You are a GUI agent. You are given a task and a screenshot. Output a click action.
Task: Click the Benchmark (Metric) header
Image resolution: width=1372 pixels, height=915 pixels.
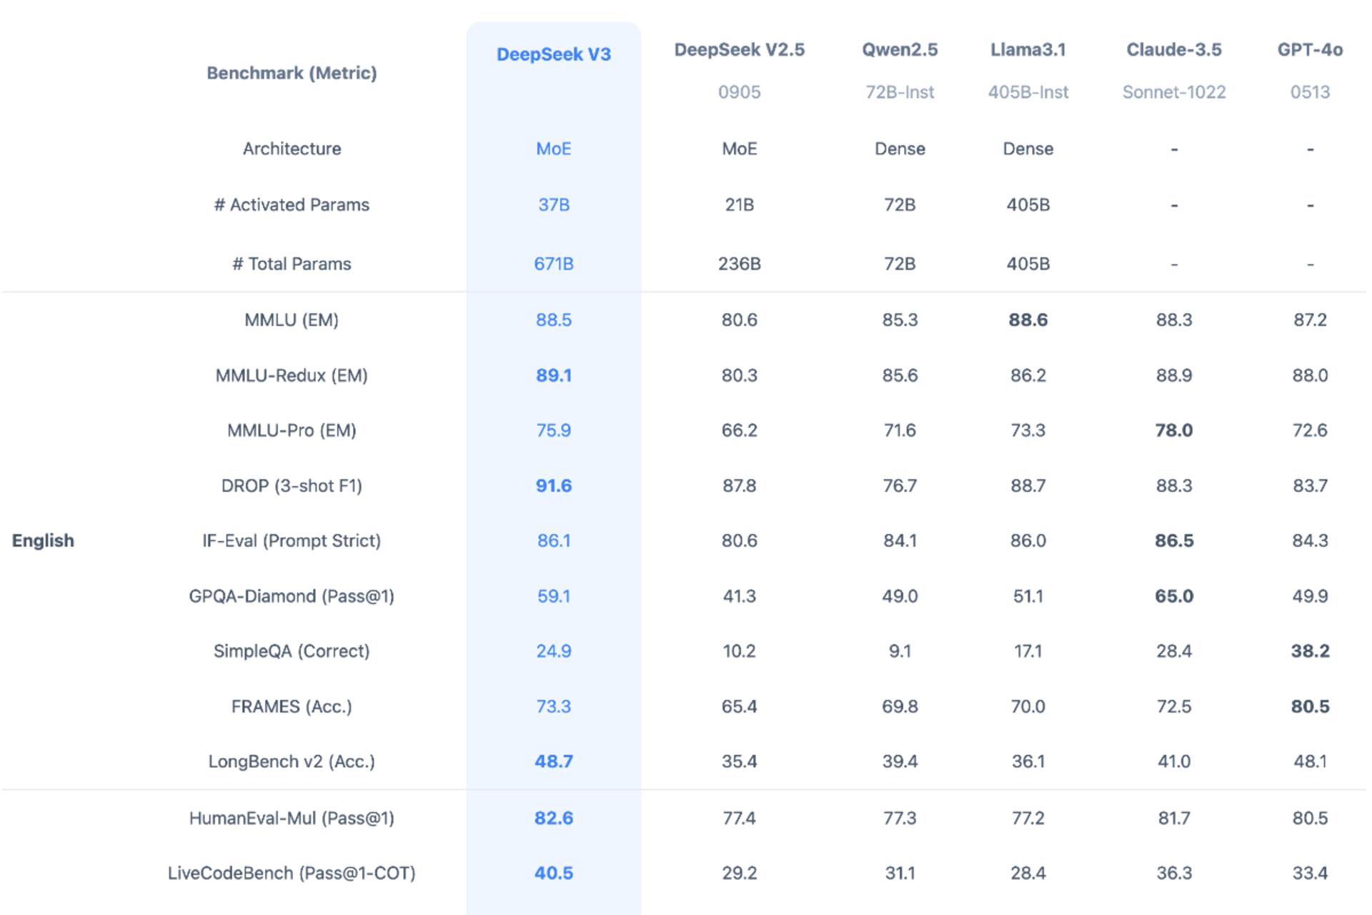[292, 73]
